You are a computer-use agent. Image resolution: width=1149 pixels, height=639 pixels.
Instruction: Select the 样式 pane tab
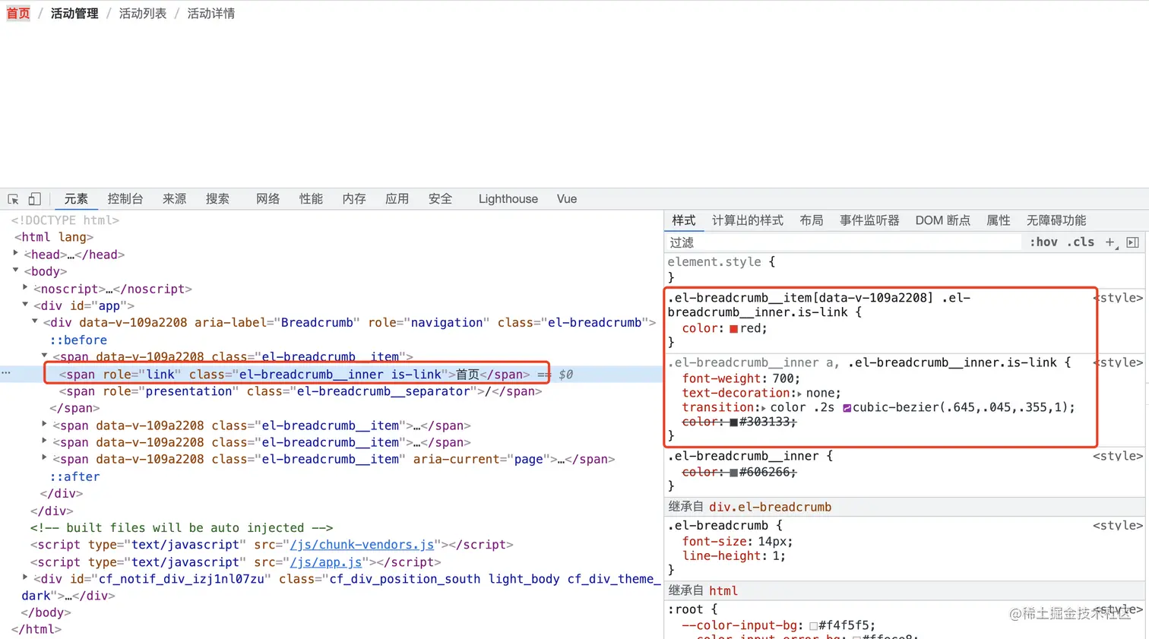684,220
